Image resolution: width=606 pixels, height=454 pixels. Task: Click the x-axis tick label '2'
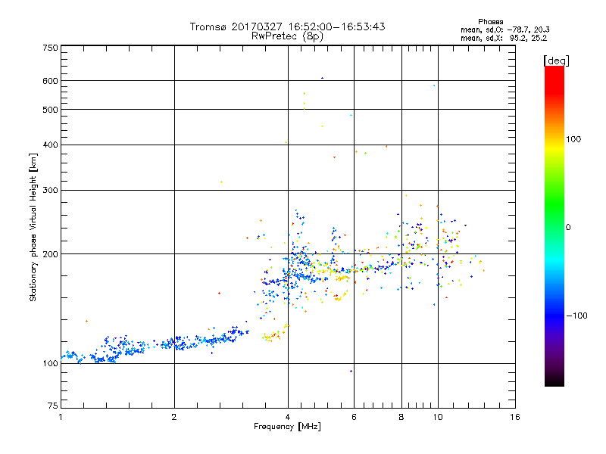174,417
